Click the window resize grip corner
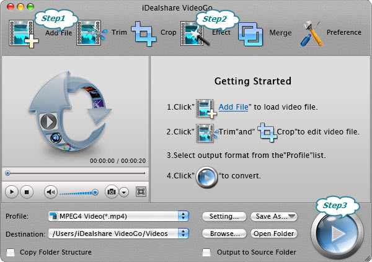Screen dimensions: 372x262 [x=368, y=258]
